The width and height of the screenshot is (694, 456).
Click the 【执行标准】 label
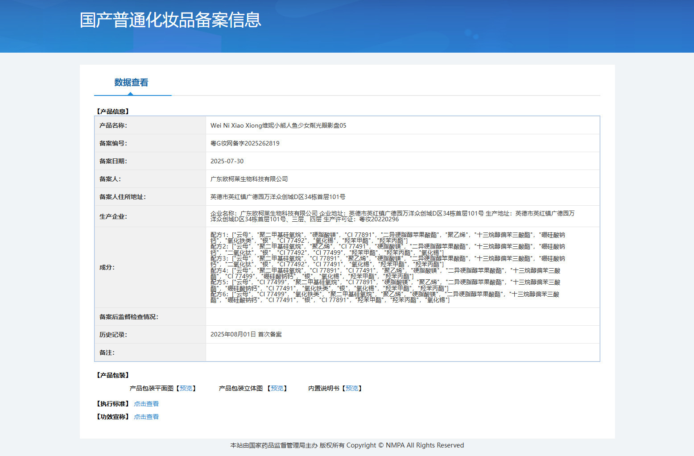tap(113, 404)
